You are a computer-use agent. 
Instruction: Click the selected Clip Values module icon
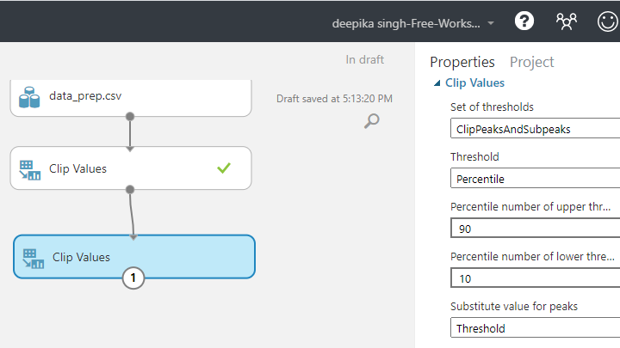[34, 259]
